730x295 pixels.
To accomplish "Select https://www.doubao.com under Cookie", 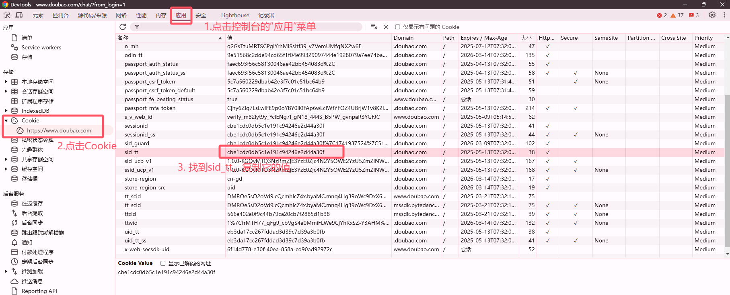I will pos(59,130).
